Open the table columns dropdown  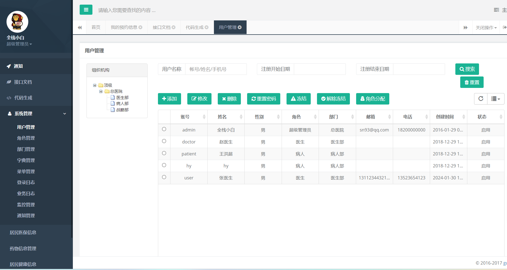point(496,99)
